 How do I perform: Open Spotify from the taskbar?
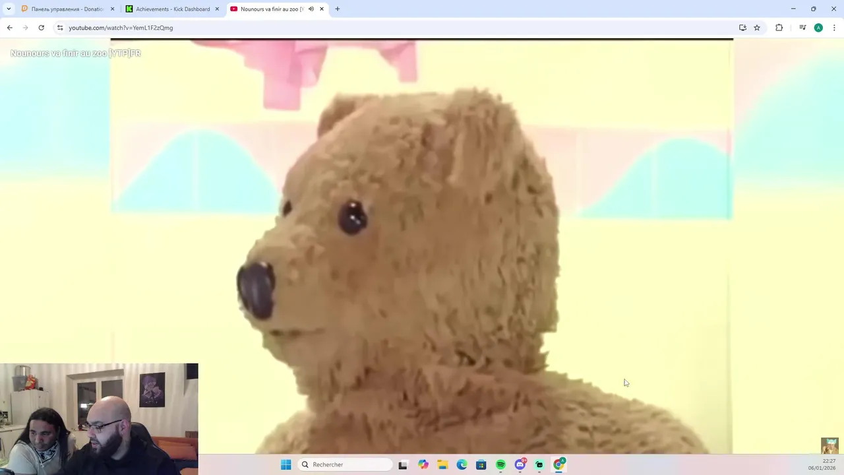tap(500, 464)
